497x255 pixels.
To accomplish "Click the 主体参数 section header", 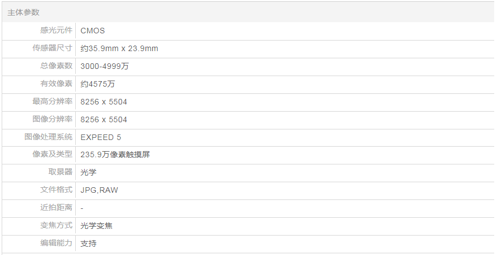I will 23,12.
